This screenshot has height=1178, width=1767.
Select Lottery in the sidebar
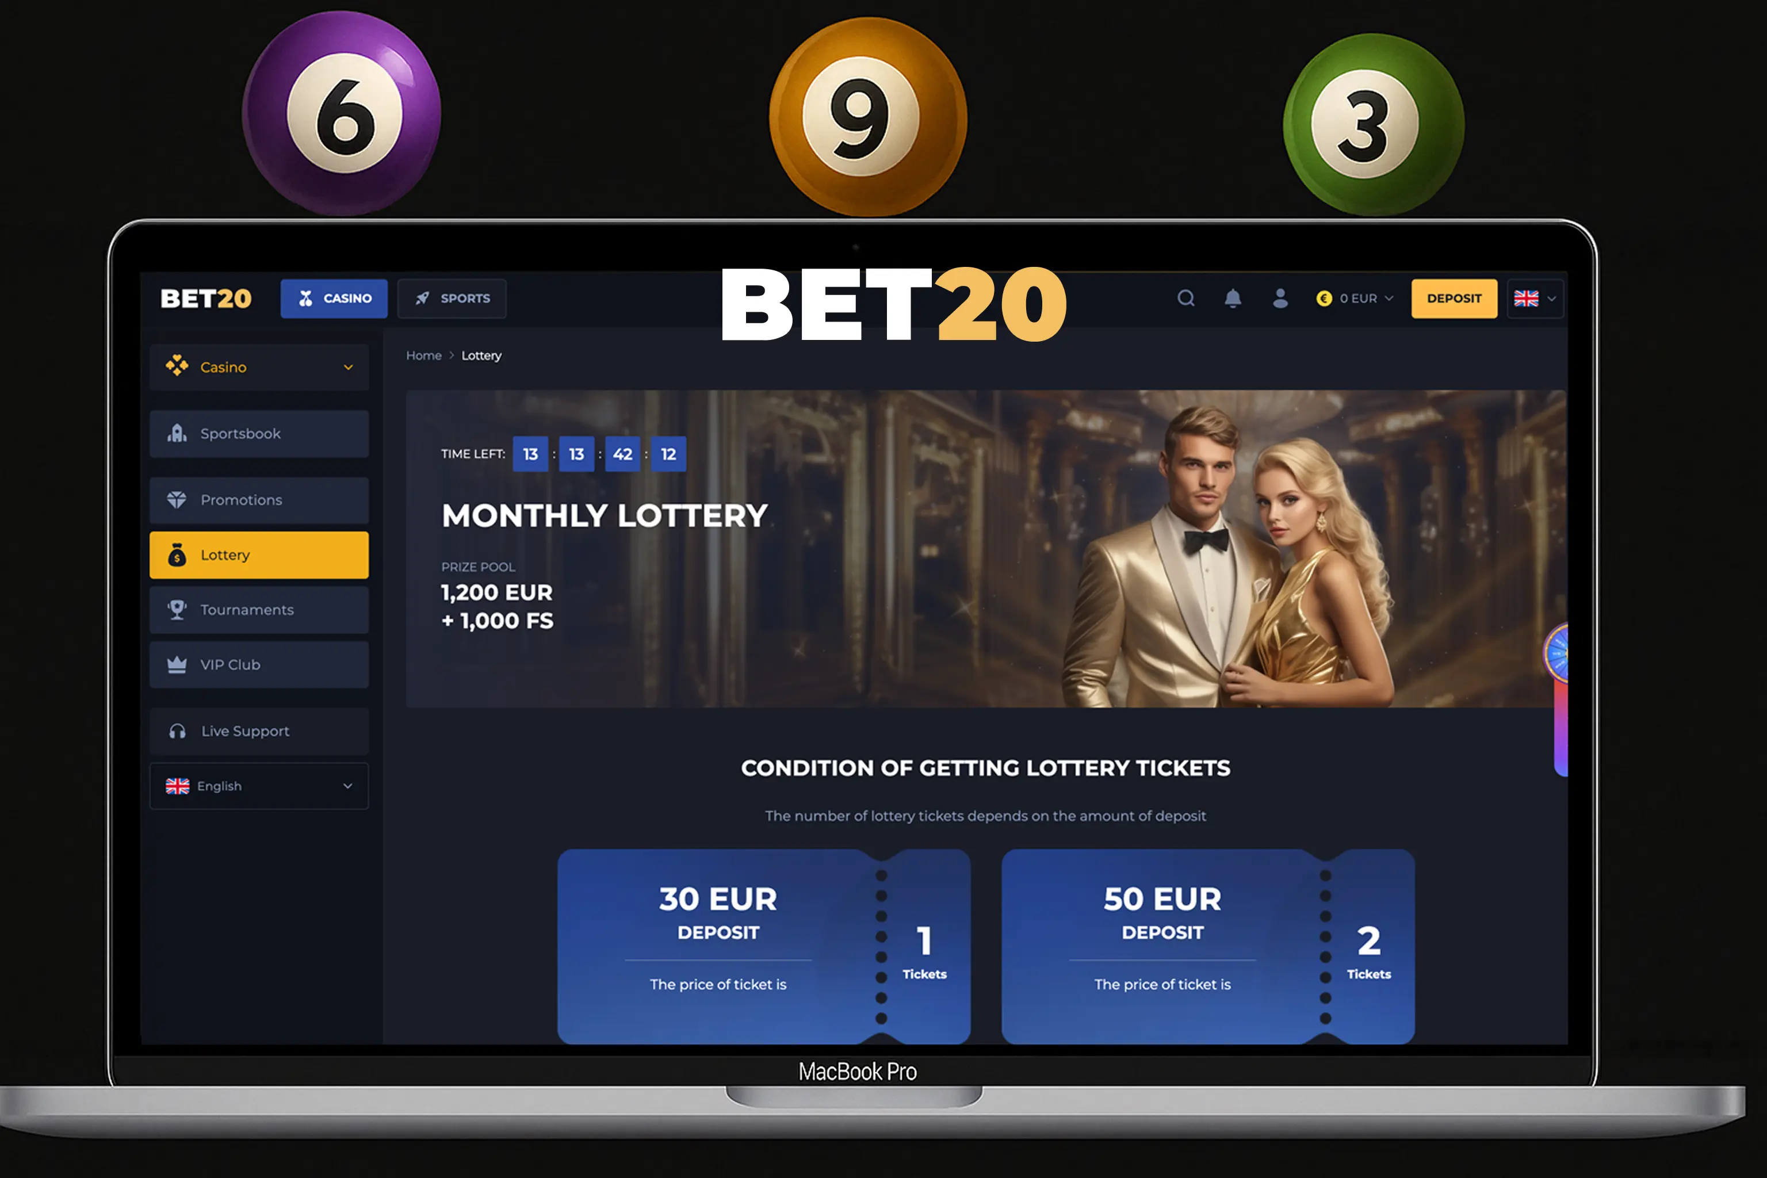tap(259, 555)
